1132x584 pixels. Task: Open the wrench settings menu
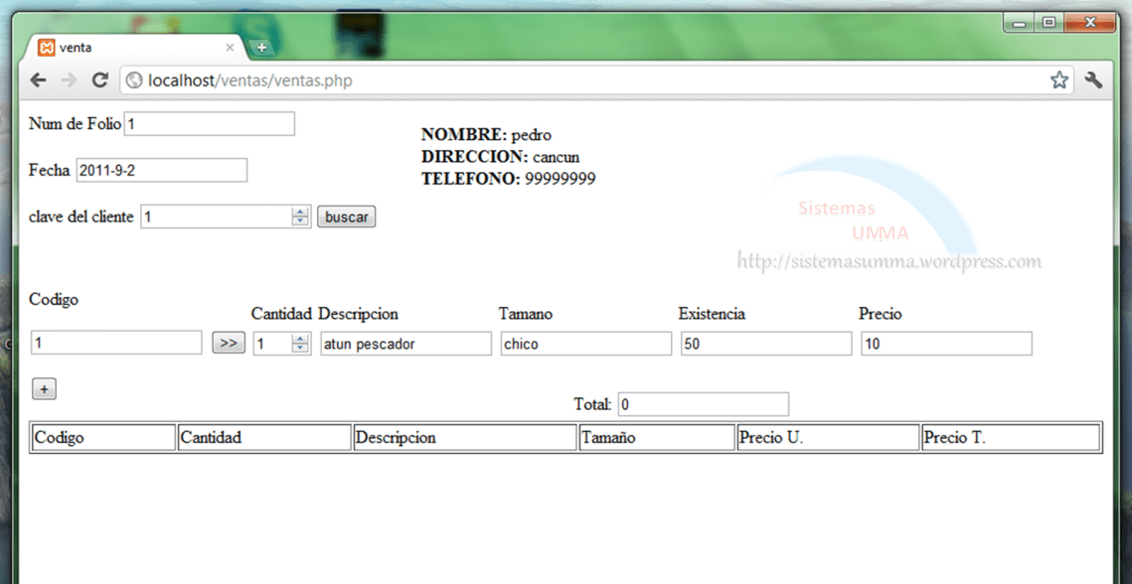point(1094,79)
